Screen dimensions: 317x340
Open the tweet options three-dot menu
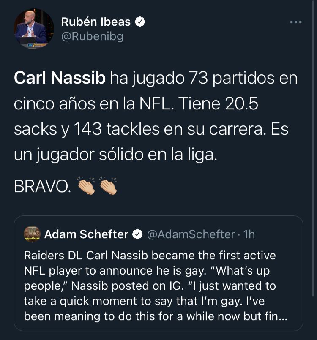[x=296, y=22]
